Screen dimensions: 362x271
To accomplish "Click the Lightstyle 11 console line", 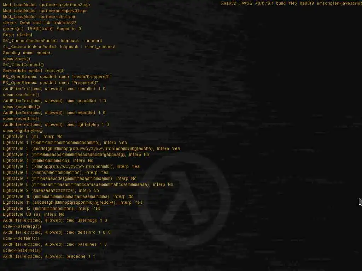I will click(72, 202).
